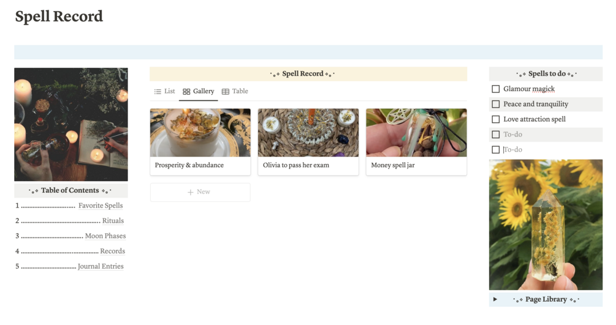The image size is (616, 325).
Task: Open the Olivia to pass her exam card
Action: point(308,142)
